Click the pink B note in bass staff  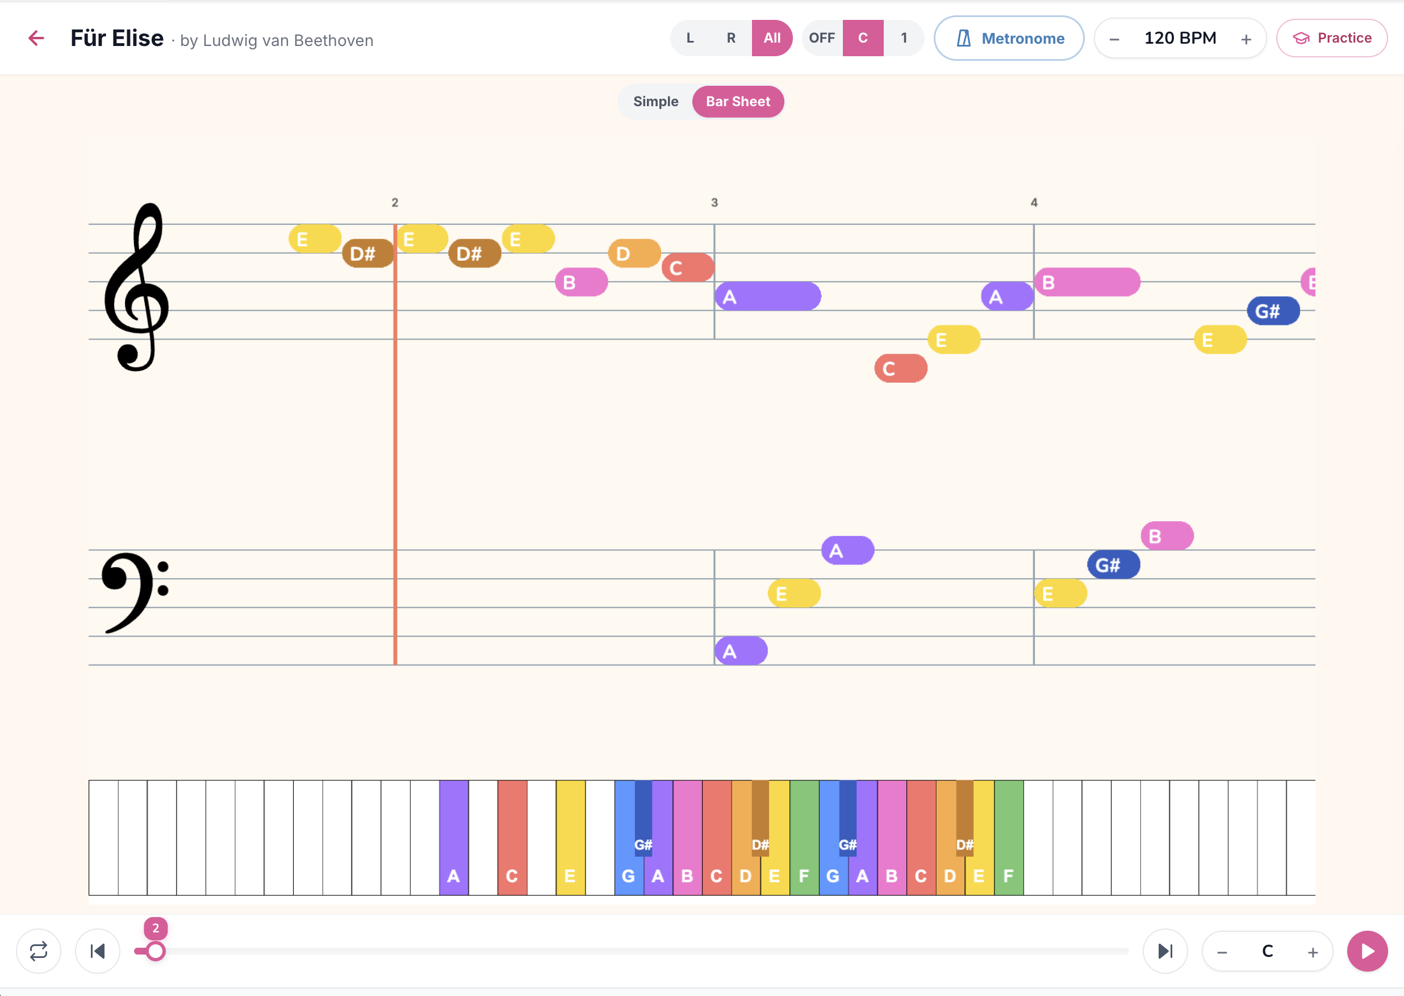(x=1167, y=536)
